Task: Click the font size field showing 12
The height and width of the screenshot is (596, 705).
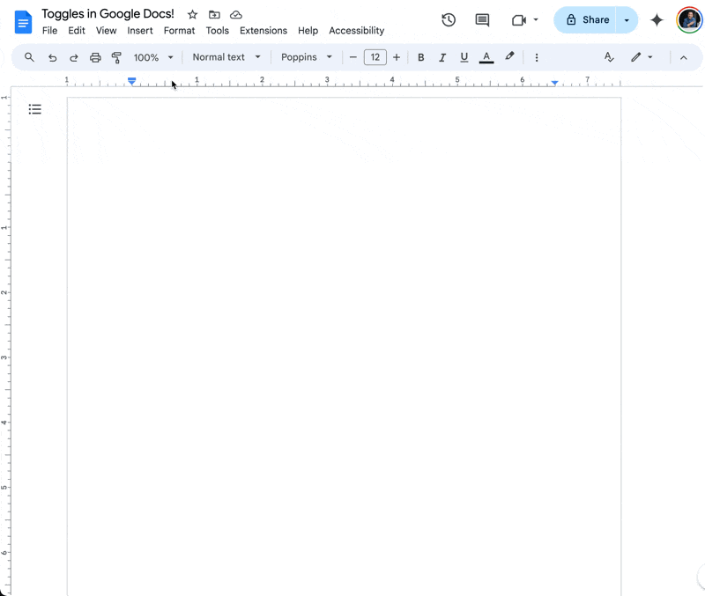Action: (375, 57)
